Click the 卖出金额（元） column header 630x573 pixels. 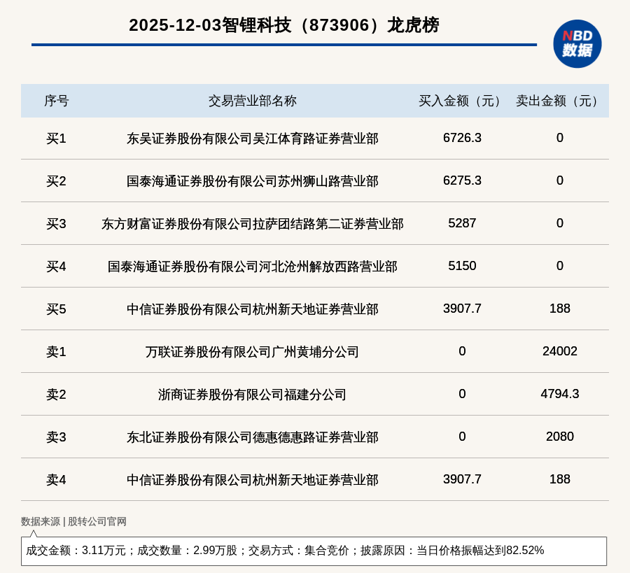coord(559,101)
